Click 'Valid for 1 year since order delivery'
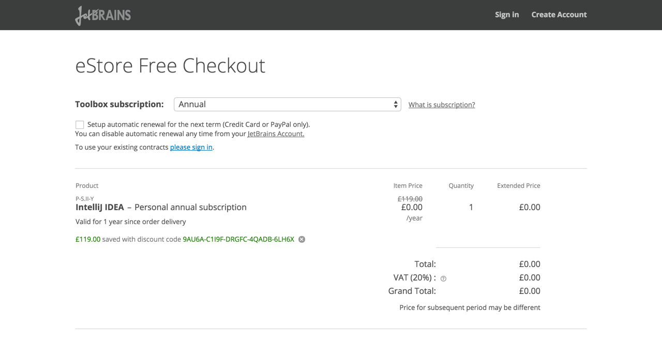The width and height of the screenshot is (662, 338). click(130, 222)
